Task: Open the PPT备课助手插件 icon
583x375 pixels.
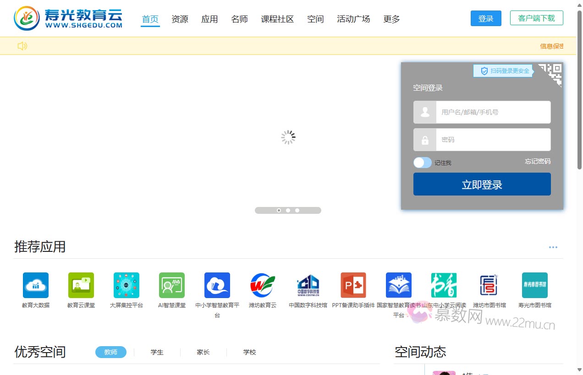Action: tap(353, 285)
